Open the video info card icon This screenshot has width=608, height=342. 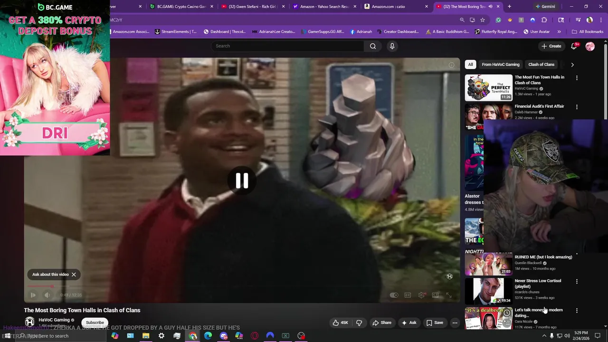(451, 65)
